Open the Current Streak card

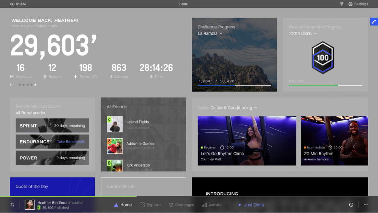(143, 186)
